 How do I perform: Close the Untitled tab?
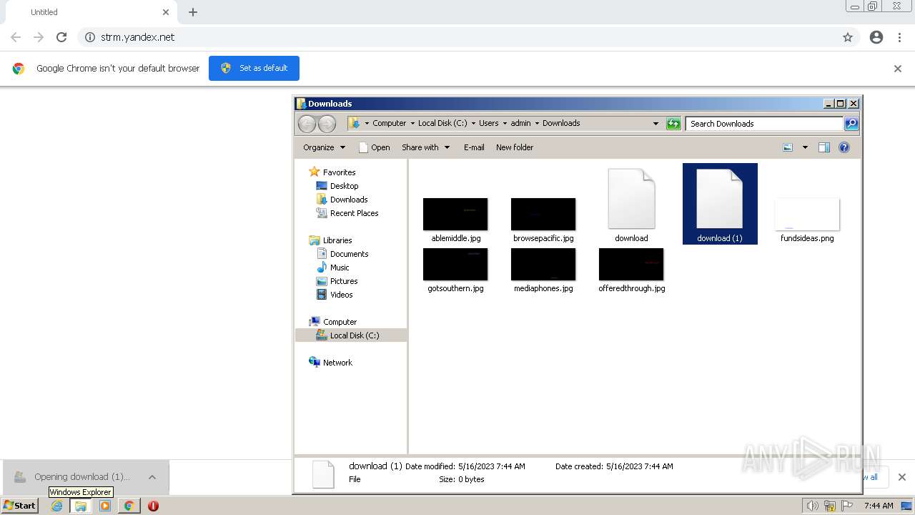click(166, 12)
